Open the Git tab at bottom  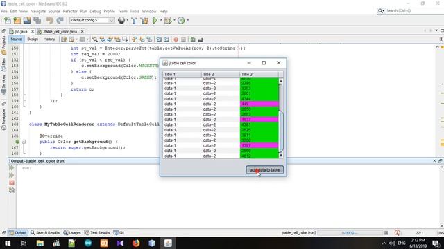click(x=119, y=232)
